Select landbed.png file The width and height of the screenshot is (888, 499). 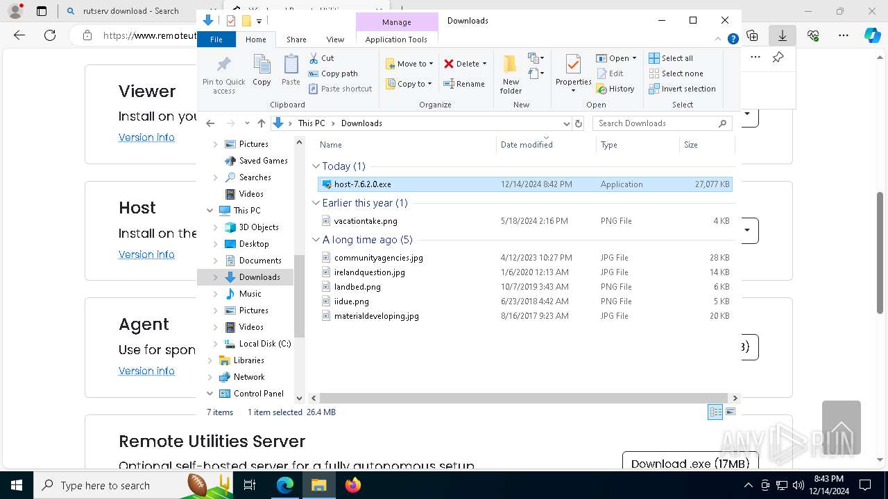click(x=524, y=287)
